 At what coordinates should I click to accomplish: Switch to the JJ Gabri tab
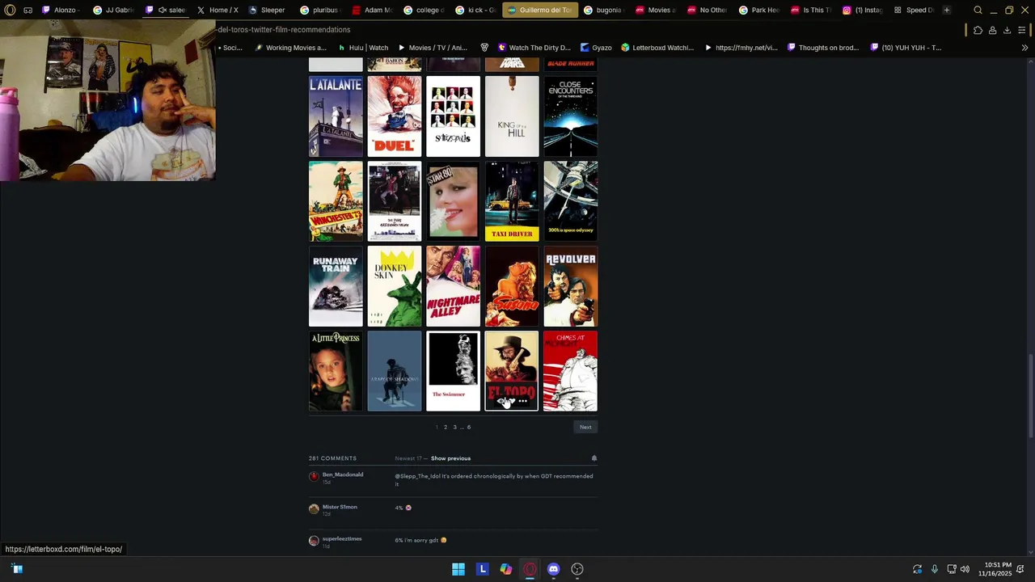pos(113,10)
